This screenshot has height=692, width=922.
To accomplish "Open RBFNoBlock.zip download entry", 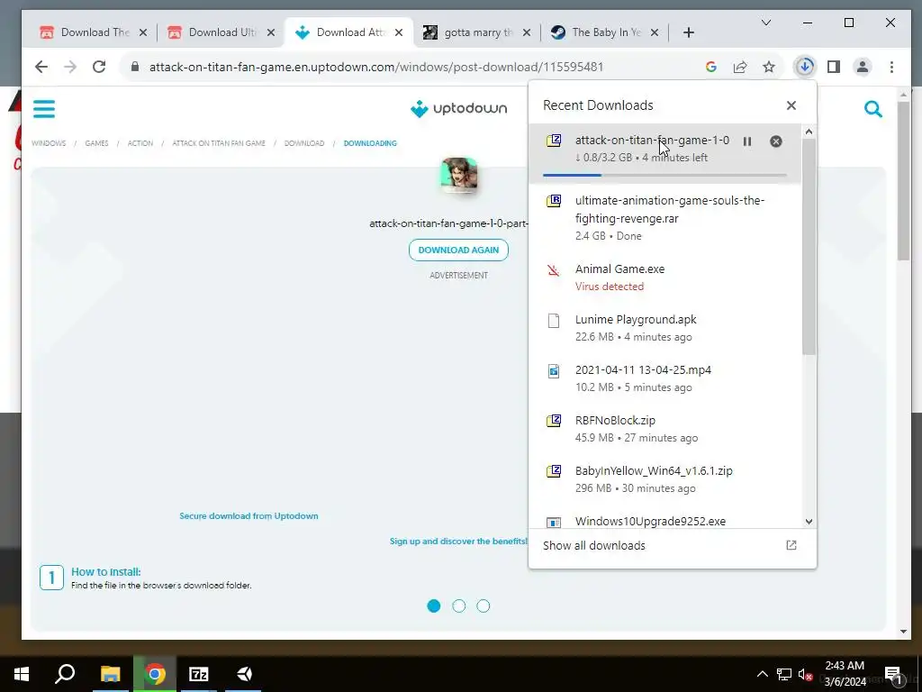I will pos(664,428).
